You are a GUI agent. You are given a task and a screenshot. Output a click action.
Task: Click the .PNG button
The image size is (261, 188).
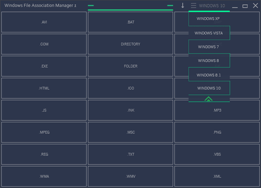point(217,132)
